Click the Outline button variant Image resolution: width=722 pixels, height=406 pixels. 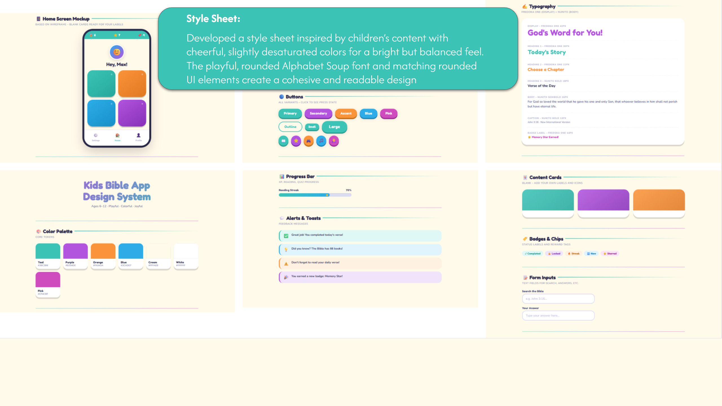tap(290, 127)
